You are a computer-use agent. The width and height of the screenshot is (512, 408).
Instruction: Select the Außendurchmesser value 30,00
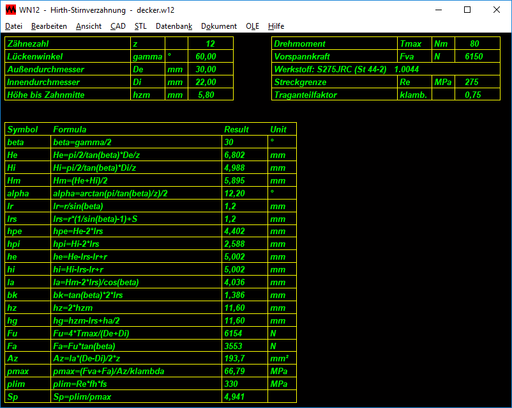tap(206, 70)
